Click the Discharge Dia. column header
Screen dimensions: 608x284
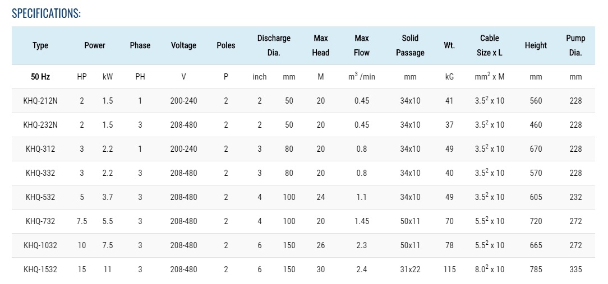coord(274,45)
